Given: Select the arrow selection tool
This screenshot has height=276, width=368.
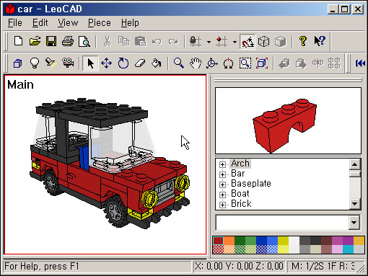Looking at the screenshot, I should pos(90,63).
